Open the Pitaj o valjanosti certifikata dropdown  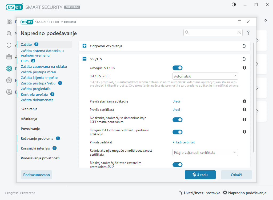[x=205, y=152]
